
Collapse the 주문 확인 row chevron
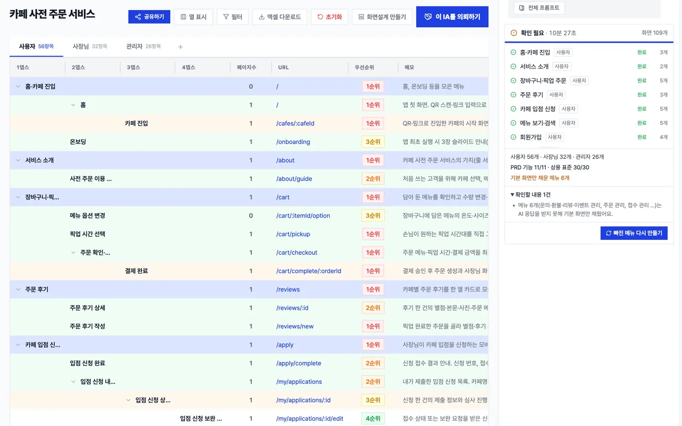tap(73, 253)
